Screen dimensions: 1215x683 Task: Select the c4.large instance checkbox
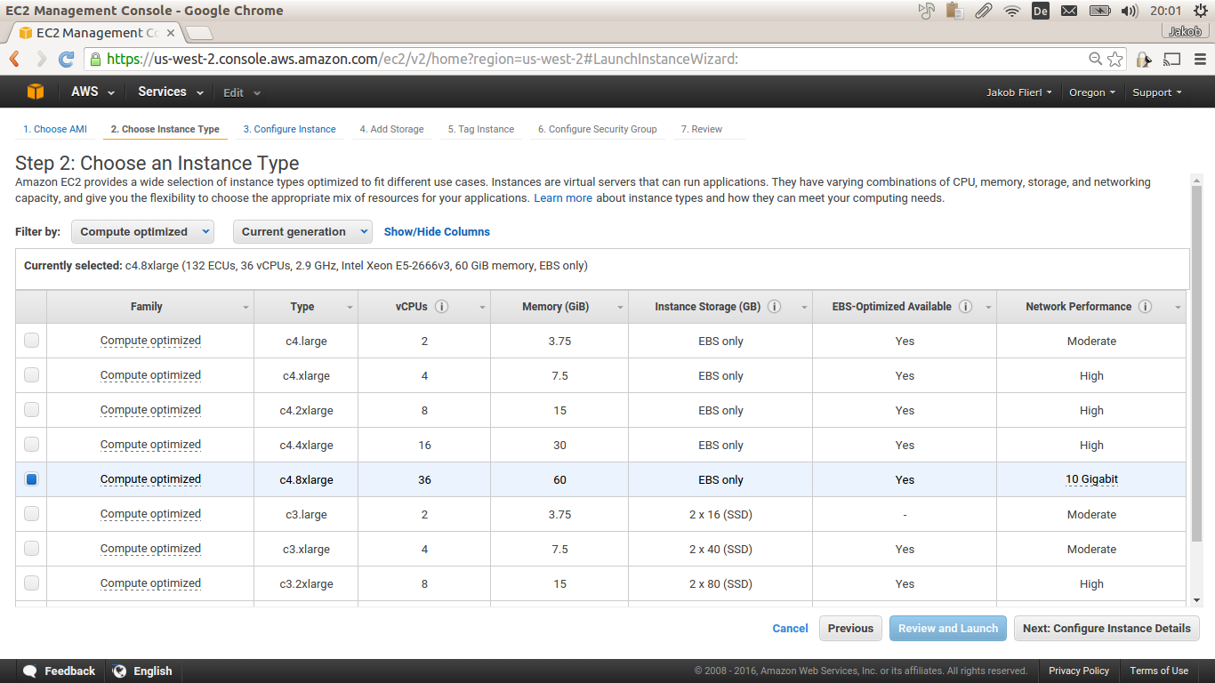click(x=31, y=340)
